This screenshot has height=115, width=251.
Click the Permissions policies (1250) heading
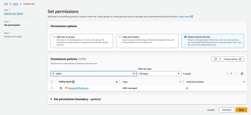tap(68, 59)
